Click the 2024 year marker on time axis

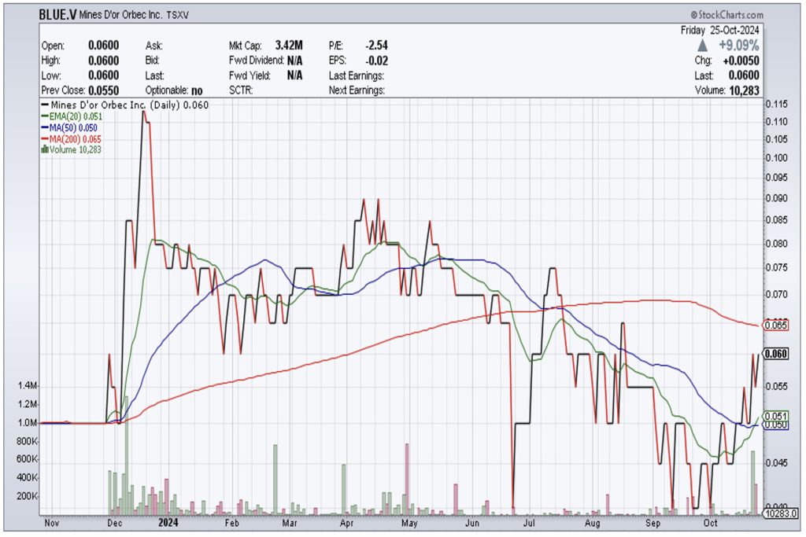(x=169, y=521)
